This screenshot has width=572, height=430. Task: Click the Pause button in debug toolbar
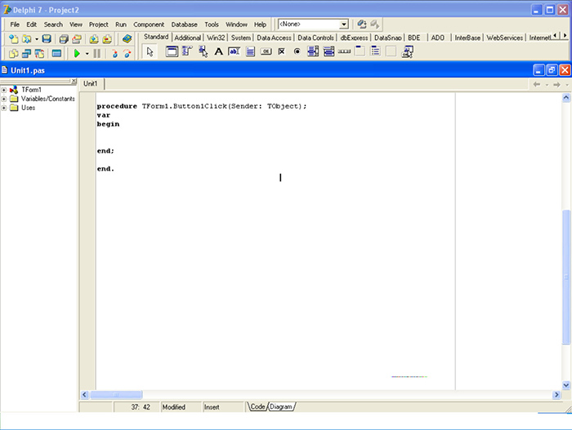tap(96, 54)
